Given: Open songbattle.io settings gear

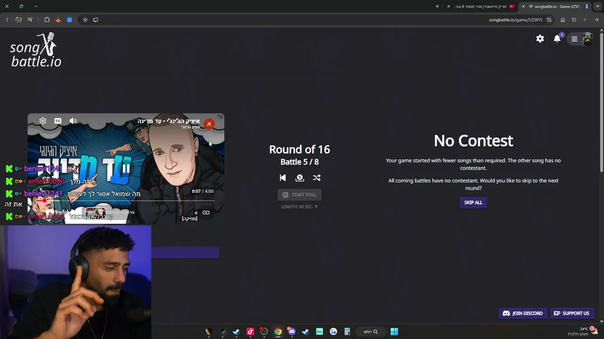Looking at the screenshot, I should (x=540, y=39).
